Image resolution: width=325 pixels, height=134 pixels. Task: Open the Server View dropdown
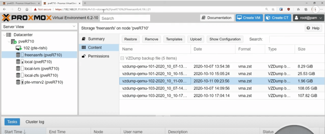coord(74,27)
